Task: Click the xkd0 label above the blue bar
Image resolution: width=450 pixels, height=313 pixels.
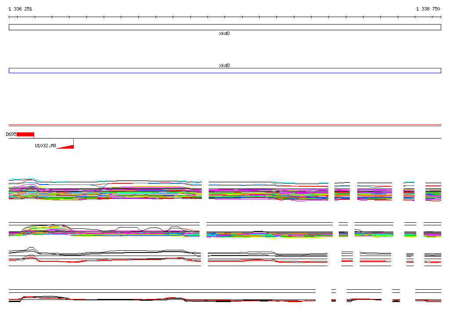Action: [x=224, y=65]
